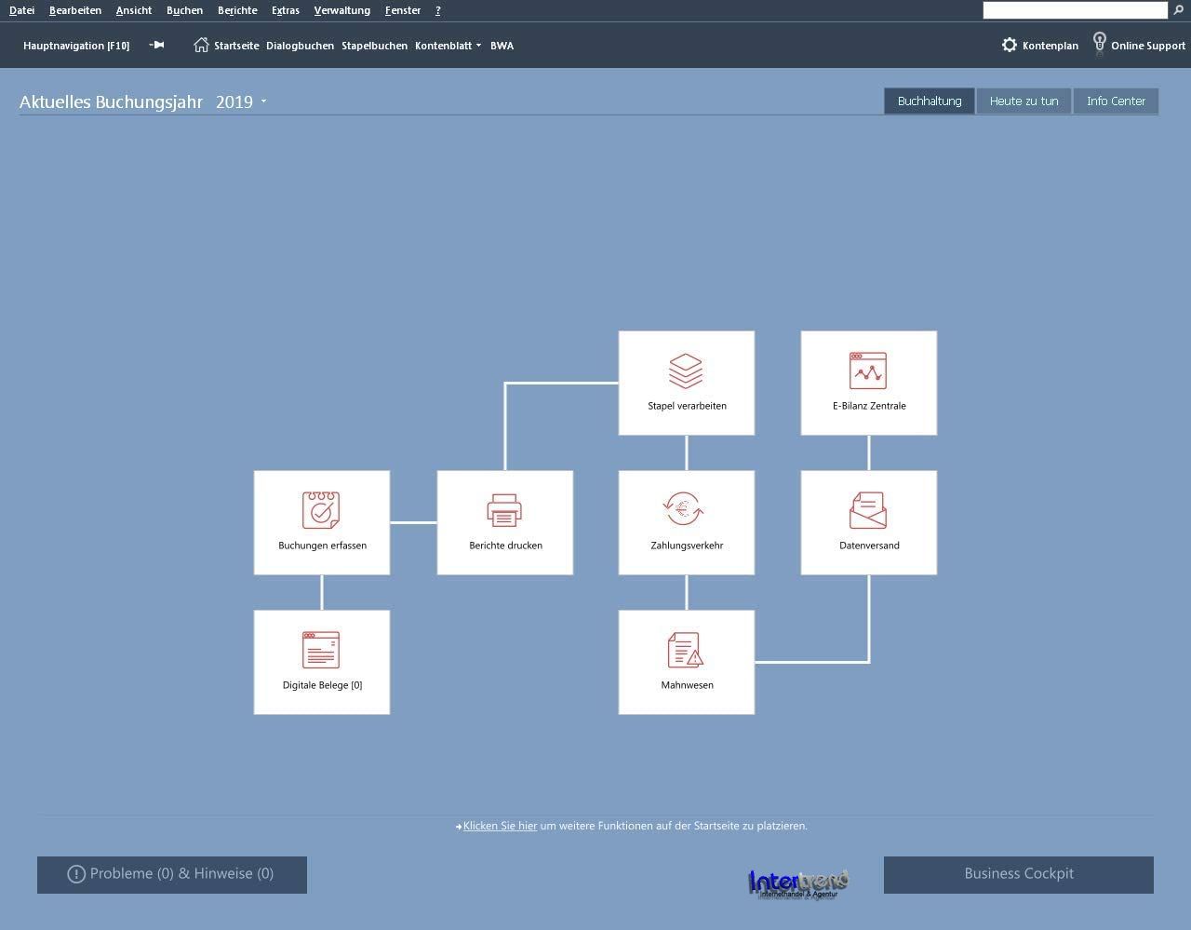Follow the 'Klicken Sie hier' link
Viewport: 1191px width, 930px height.
[x=500, y=826]
